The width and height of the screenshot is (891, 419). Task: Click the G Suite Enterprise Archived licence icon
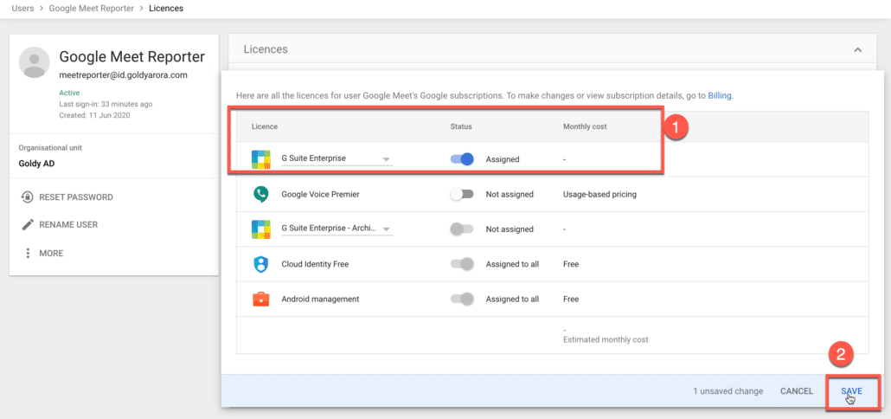pyautogui.click(x=261, y=229)
